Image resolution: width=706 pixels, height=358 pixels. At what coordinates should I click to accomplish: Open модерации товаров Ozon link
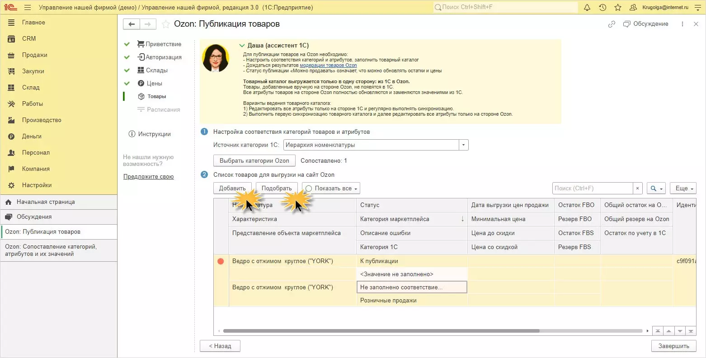point(328,65)
